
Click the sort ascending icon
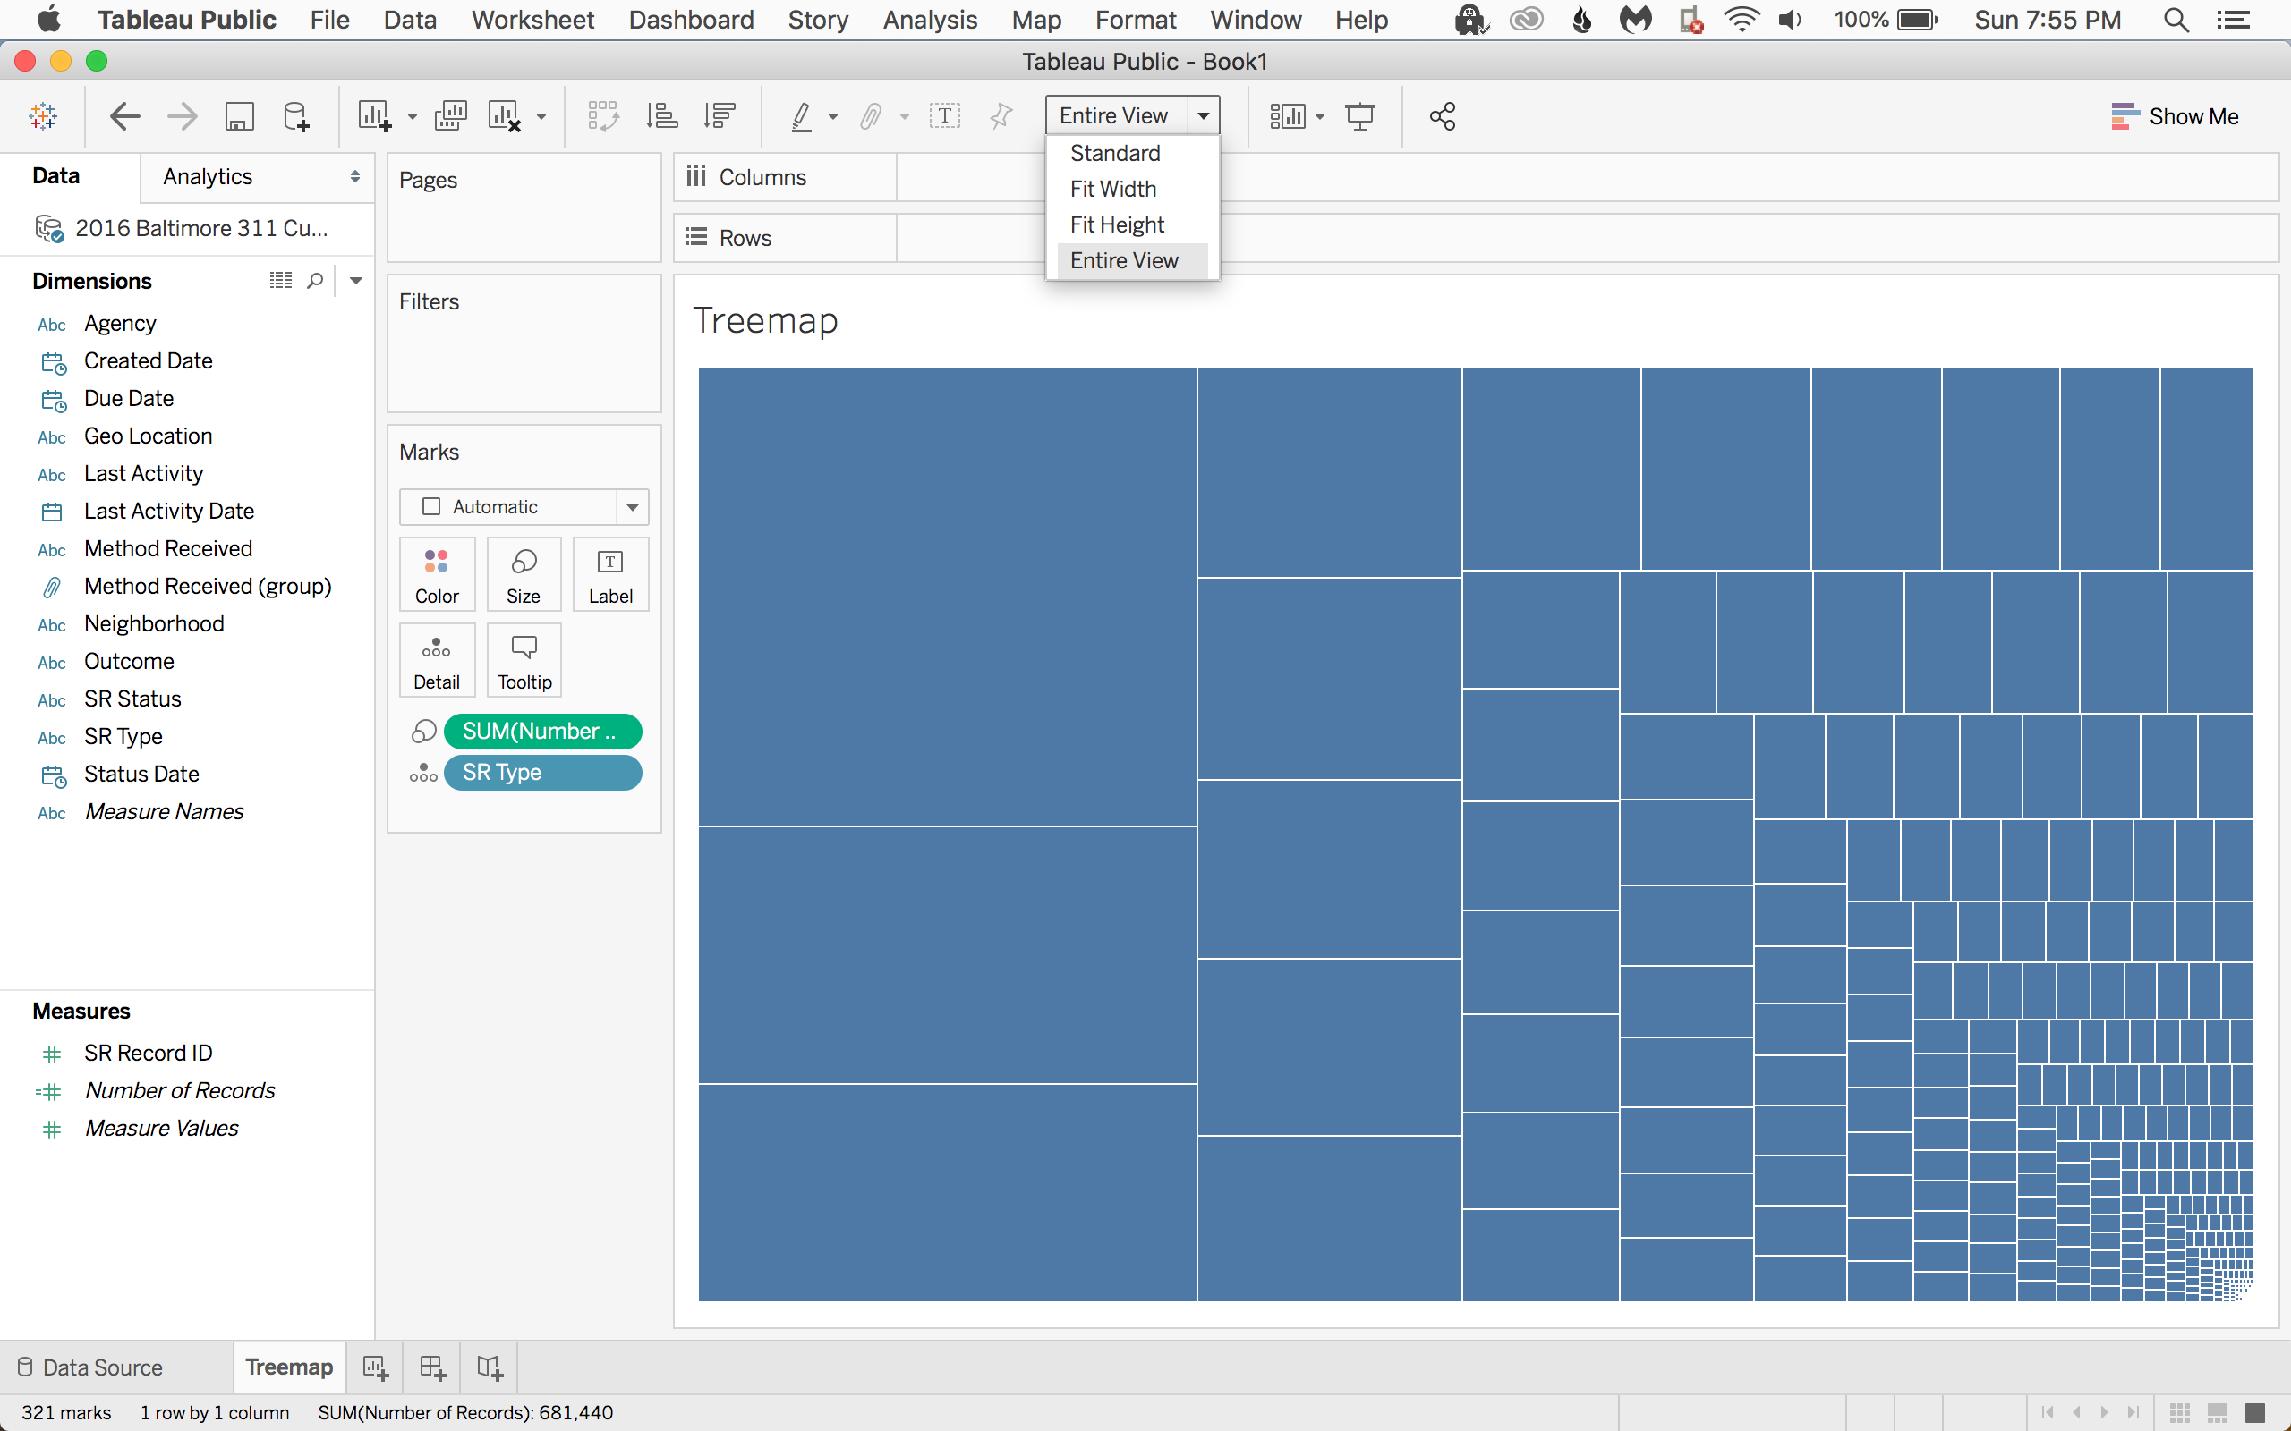tap(661, 116)
